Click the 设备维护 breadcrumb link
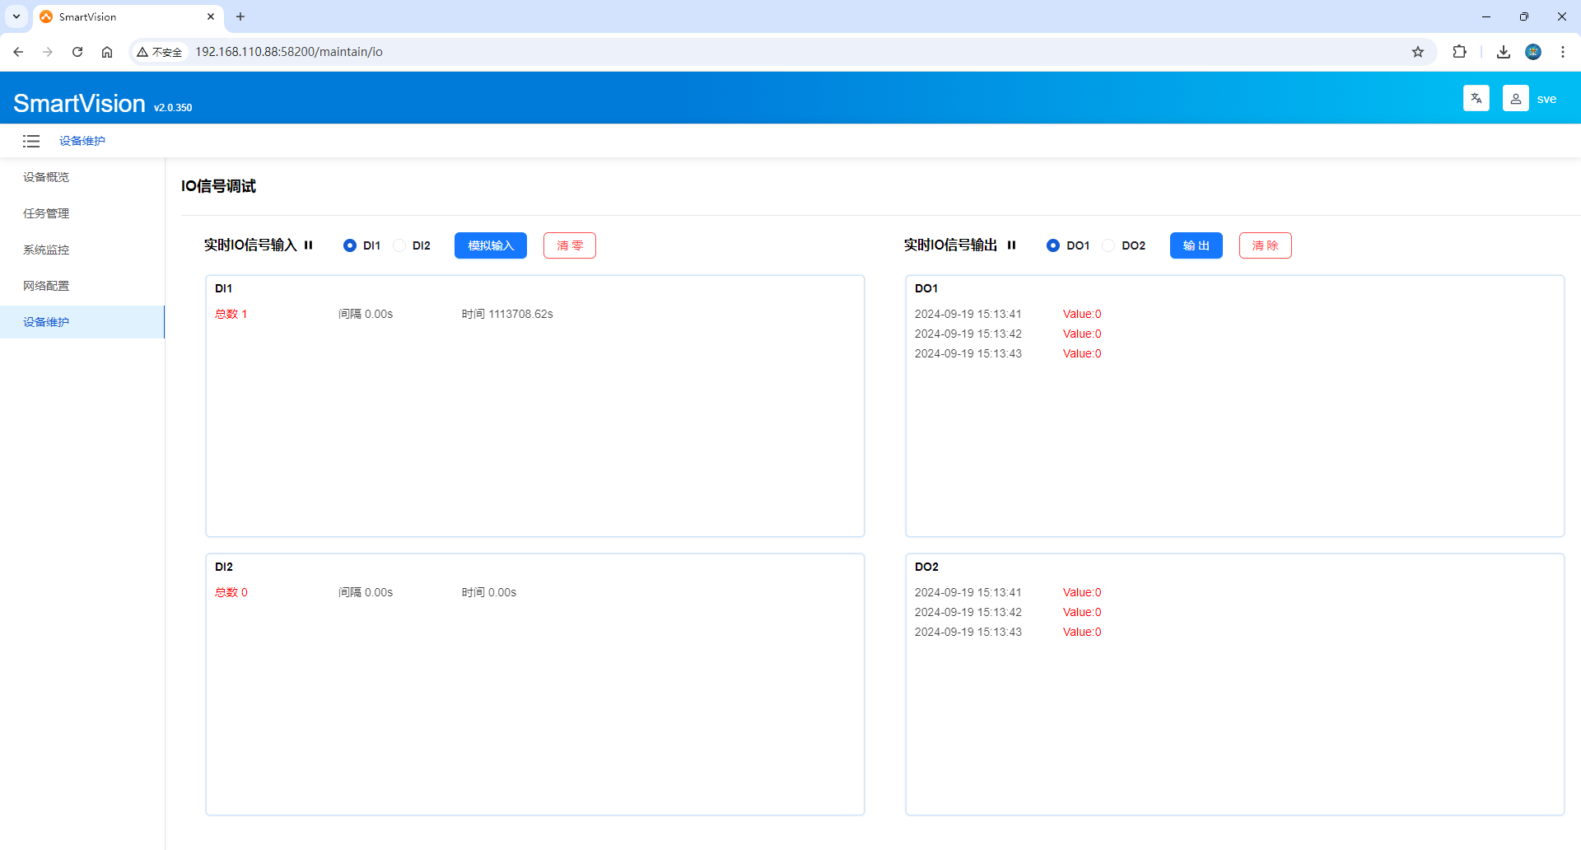Screen dimensions: 1581x850 (x=82, y=141)
